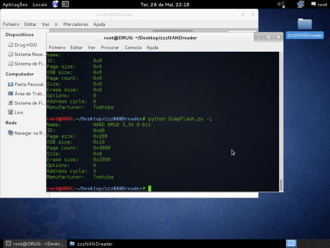Select the zzzNANDreader desktop folder

[x=305, y=28]
